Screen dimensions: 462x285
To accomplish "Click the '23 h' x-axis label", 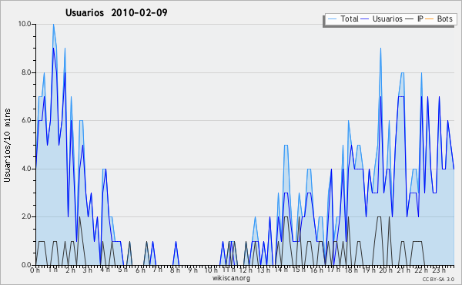I will (x=438, y=270).
